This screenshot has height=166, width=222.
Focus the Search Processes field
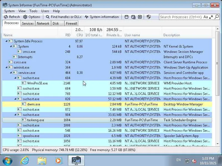pyautogui.click(x=181, y=17)
